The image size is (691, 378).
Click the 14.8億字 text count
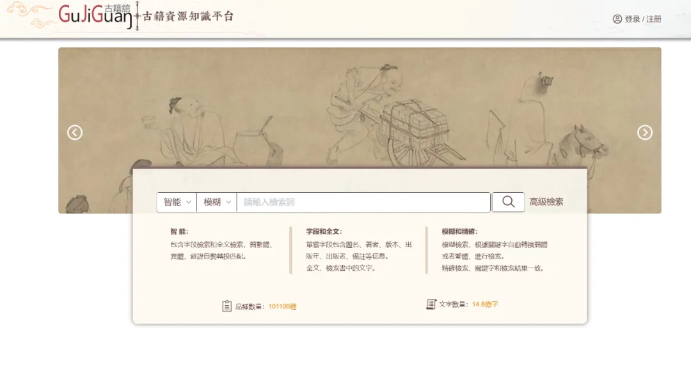pyautogui.click(x=485, y=304)
